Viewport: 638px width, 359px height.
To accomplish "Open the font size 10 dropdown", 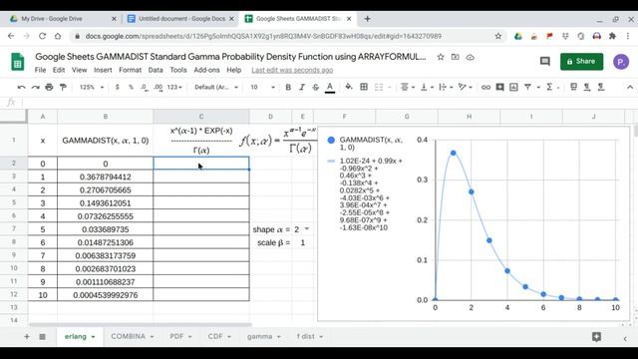I will [x=262, y=87].
